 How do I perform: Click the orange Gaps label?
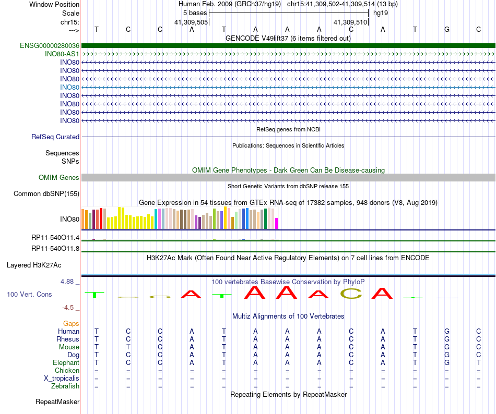point(71,323)
